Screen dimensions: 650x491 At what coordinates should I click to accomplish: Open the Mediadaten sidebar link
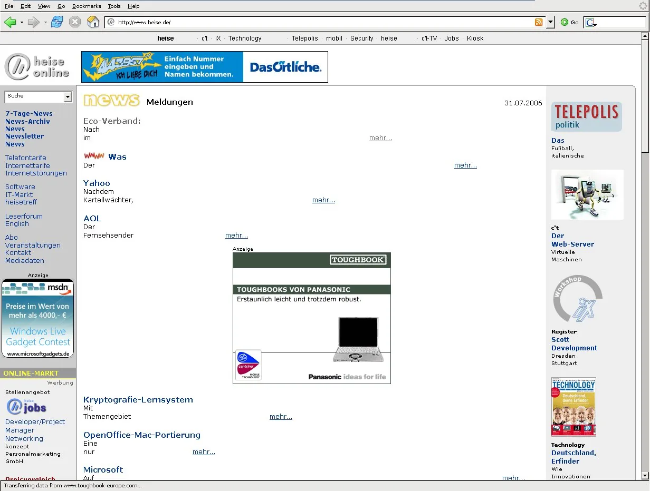click(25, 261)
